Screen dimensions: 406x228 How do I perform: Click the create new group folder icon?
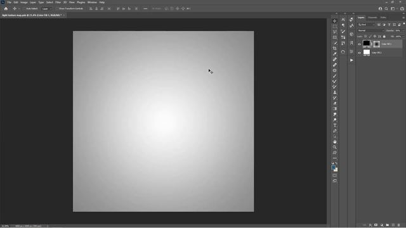click(388, 225)
